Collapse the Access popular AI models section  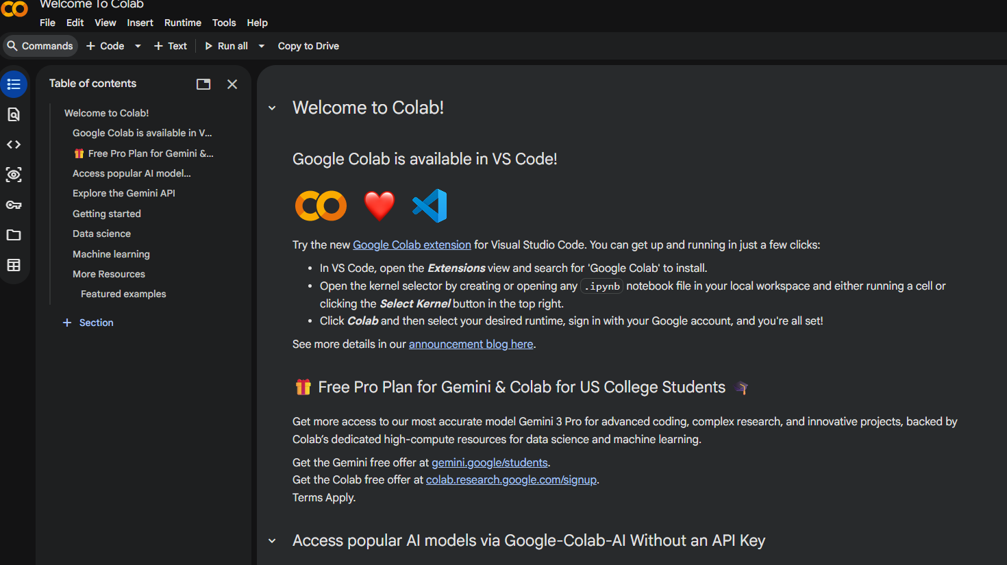tap(272, 541)
